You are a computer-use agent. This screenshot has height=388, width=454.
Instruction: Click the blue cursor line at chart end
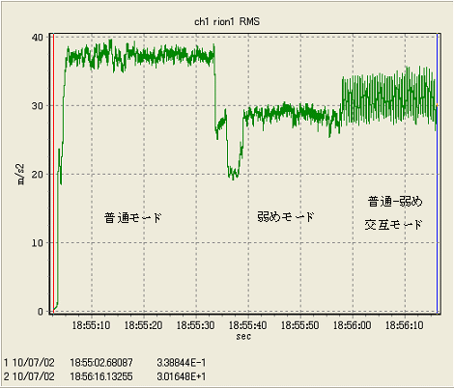[x=438, y=174]
